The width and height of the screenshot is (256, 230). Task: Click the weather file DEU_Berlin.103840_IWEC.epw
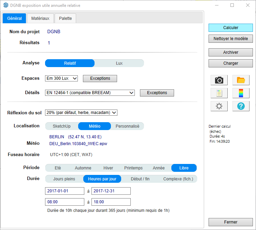click(x=78, y=144)
